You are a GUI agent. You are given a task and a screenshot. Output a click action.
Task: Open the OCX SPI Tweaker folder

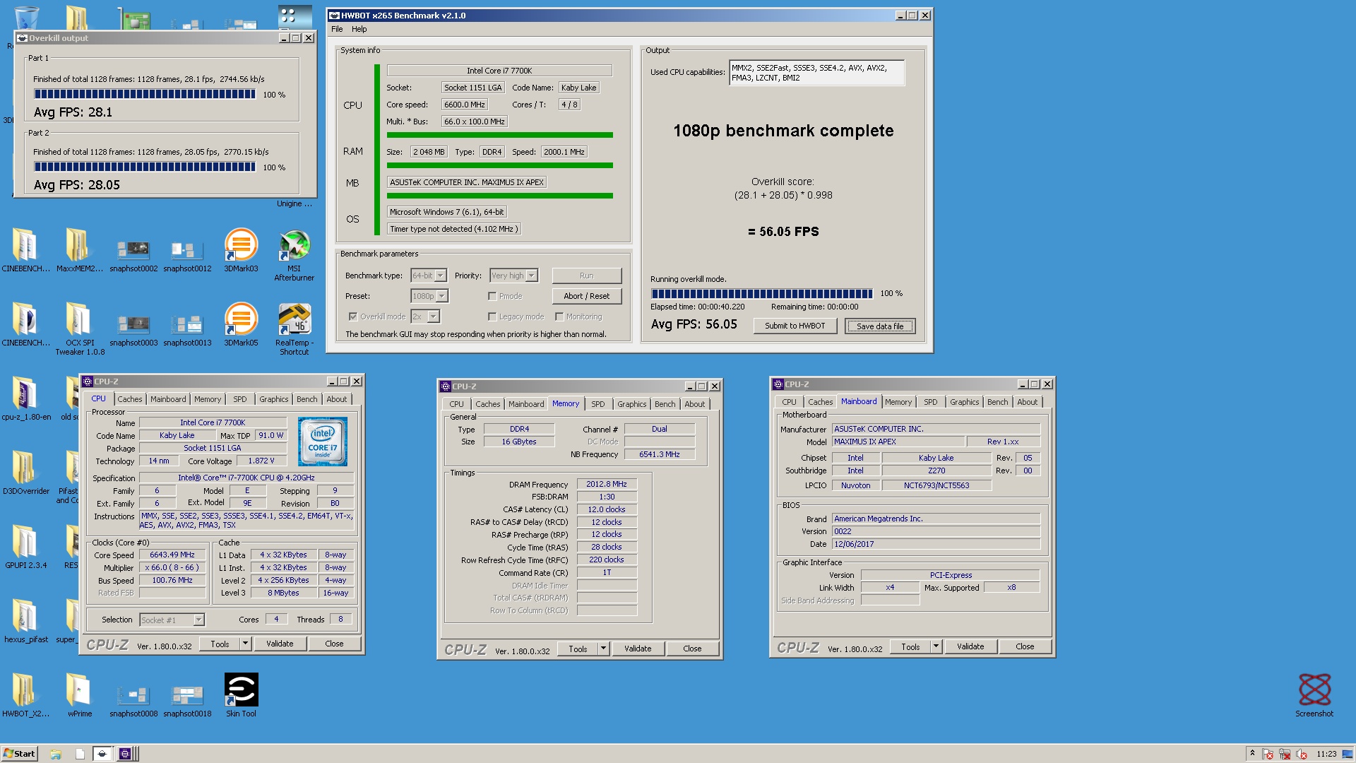[80, 329]
